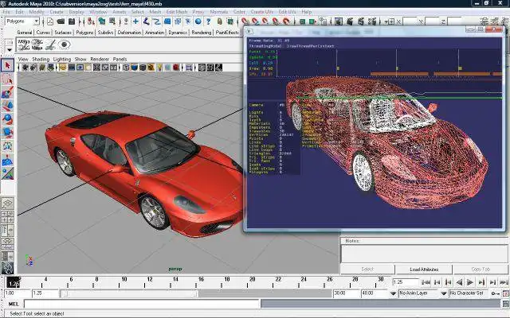Image resolution: width=510 pixels, height=318 pixels.
Task: Switch to the Rendering shelf tab
Action: [202, 33]
